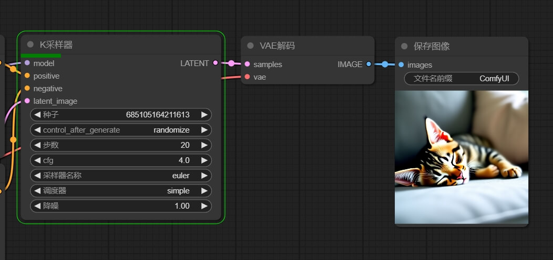The image size is (553, 260).
Task: Click the positive input socket
Action: pyautogui.click(x=27, y=75)
